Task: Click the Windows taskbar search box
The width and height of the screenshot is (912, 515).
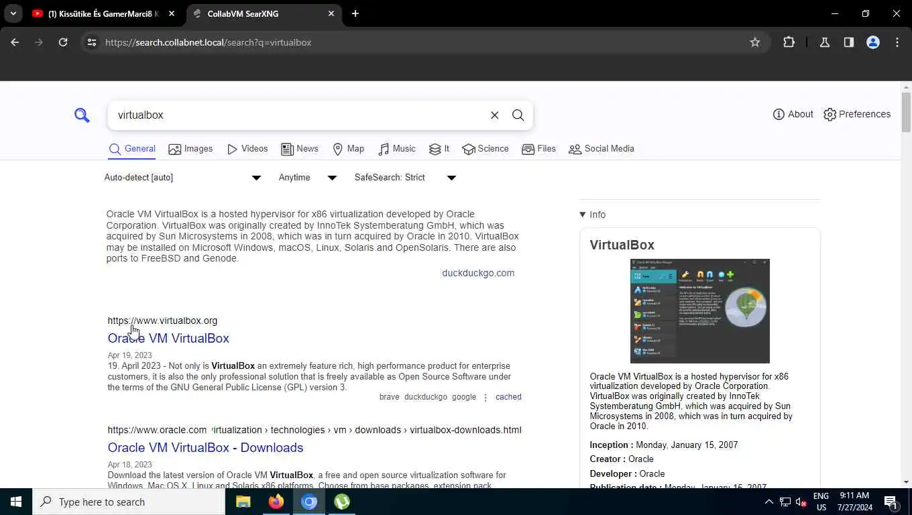Action: (x=129, y=502)
